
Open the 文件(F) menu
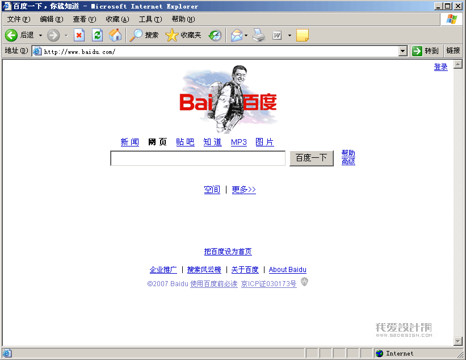tap(19, 19)
